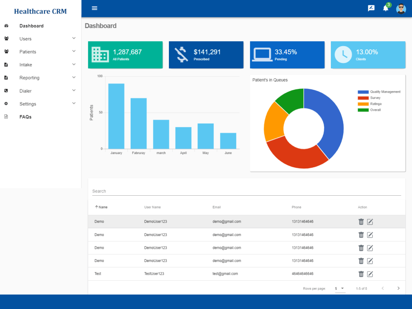Click the dollar icon on Prescribed card
The image size is (412, 309).
(182, 55)
